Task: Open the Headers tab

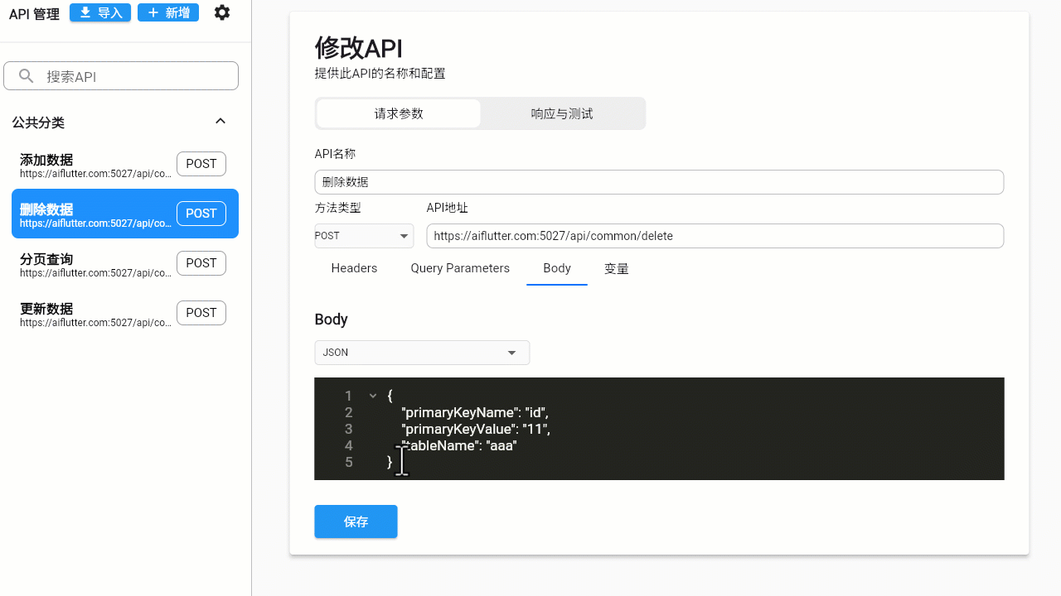Action: tap(354, 268)
